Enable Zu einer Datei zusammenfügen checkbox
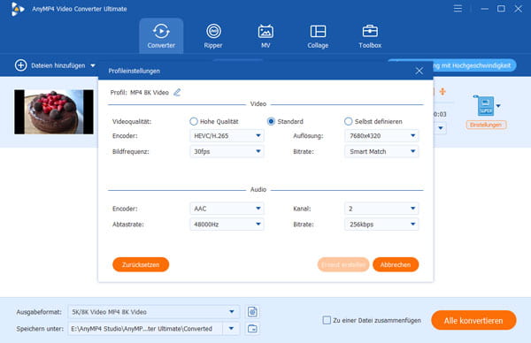531x343 pixels. pos(327,320)
